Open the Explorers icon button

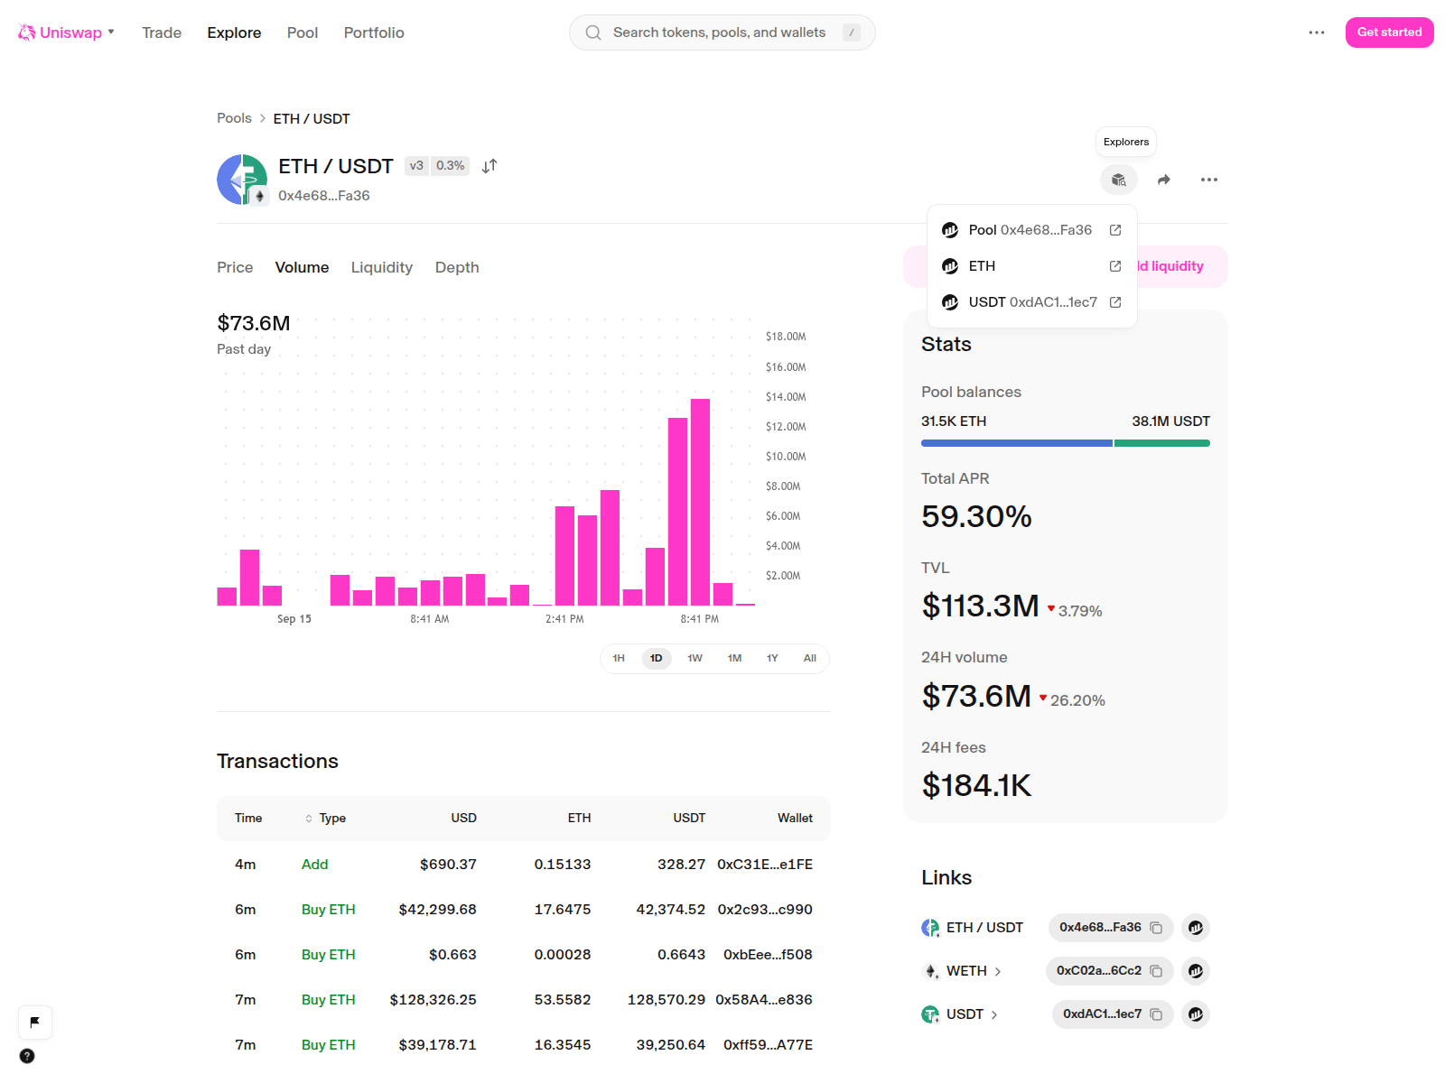[1119, 180]
